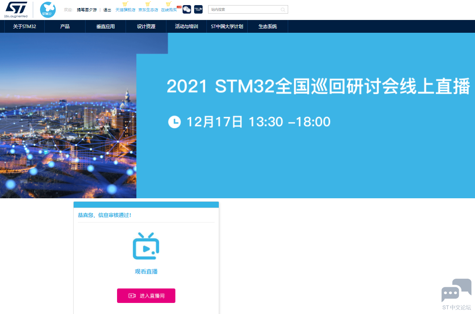Screen dimensions: 475x314
Task: Click the 观看直播 text link
Action: coord(146,271)
